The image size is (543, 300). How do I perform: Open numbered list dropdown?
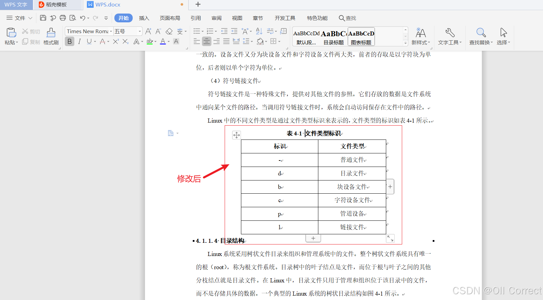pos(216,31)
